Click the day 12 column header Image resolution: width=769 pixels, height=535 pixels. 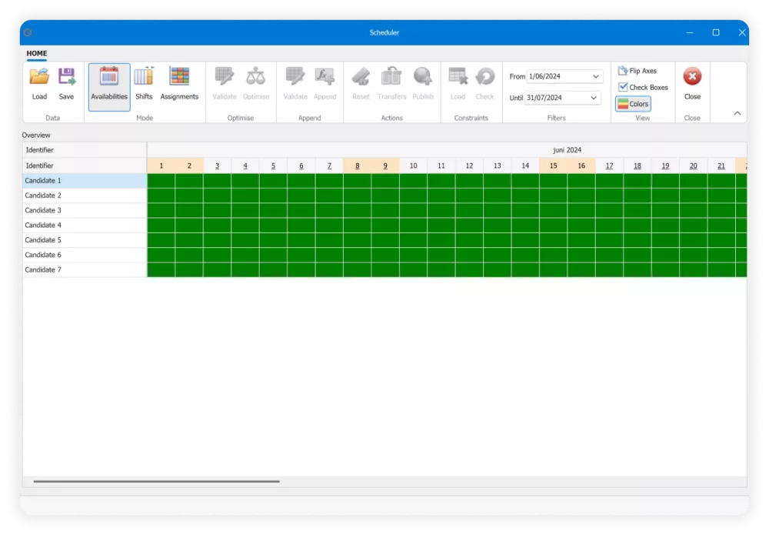[469, 166]
